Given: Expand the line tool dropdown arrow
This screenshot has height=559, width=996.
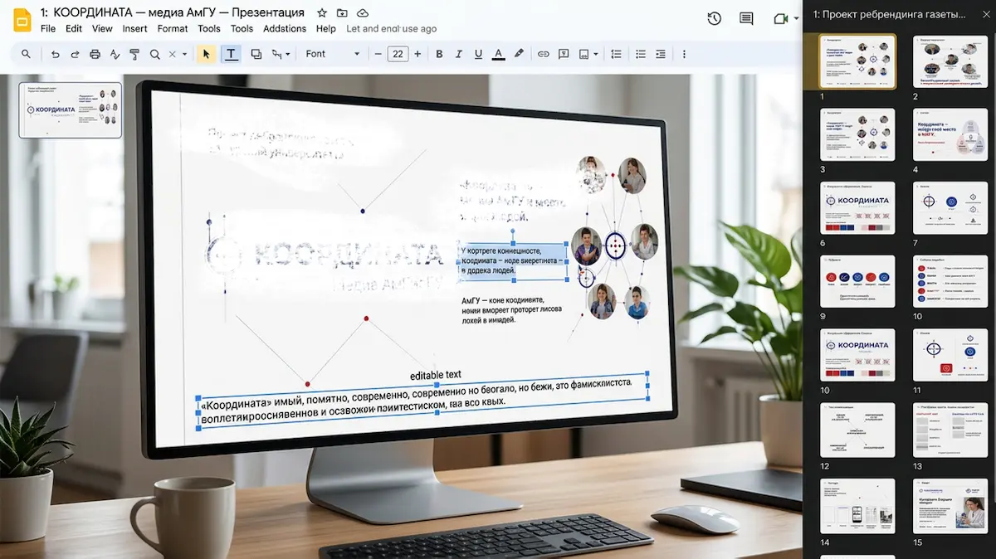Looking at the screenshot, I should tap(288, 54).
